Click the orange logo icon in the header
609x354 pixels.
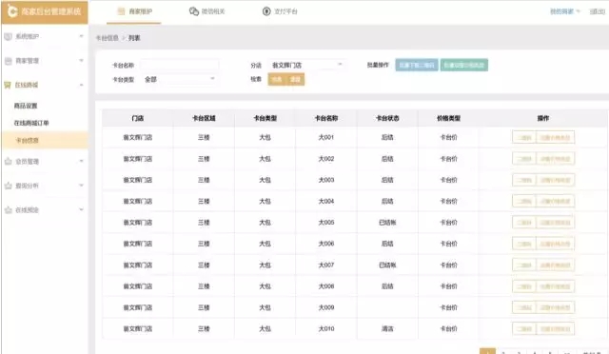[11, 11]
